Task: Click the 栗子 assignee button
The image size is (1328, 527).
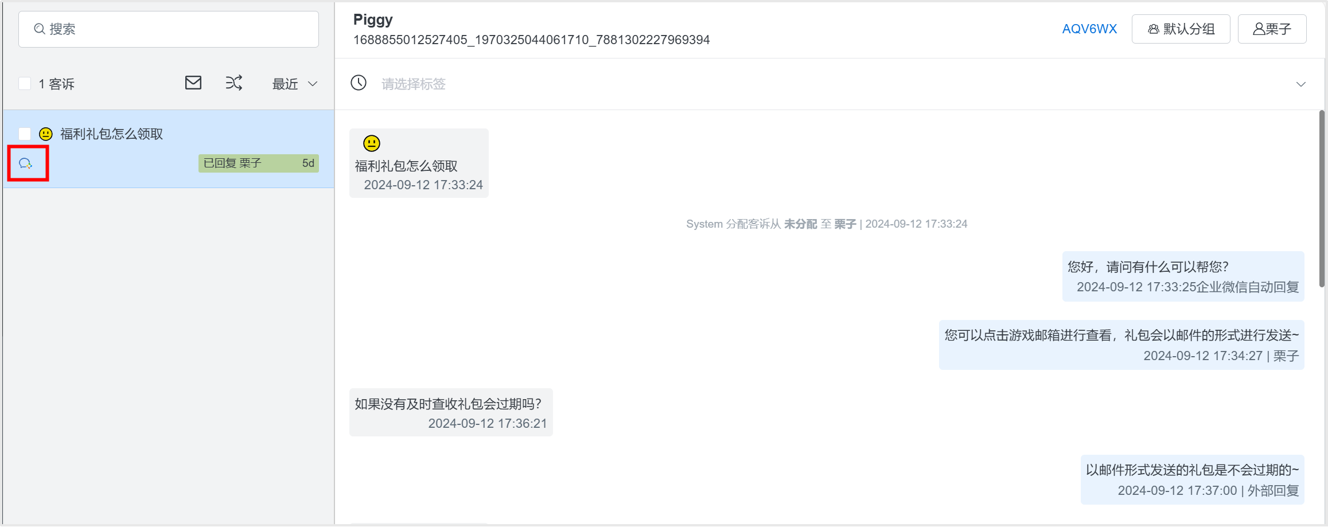Action: pyautogui.click(x=1272, y=29)
